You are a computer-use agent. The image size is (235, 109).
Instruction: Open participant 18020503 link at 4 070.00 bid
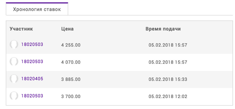[x=32, y=62]
